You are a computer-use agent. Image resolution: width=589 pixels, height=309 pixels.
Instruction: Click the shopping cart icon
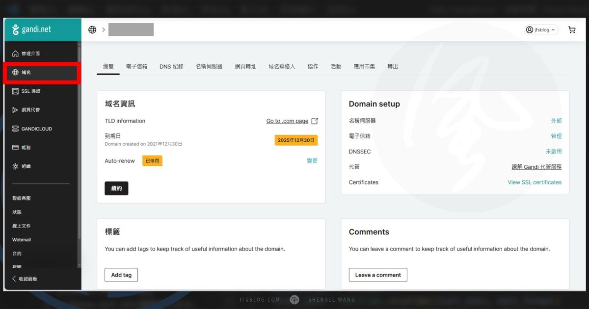pyautogui.click(x=572, y=30)
